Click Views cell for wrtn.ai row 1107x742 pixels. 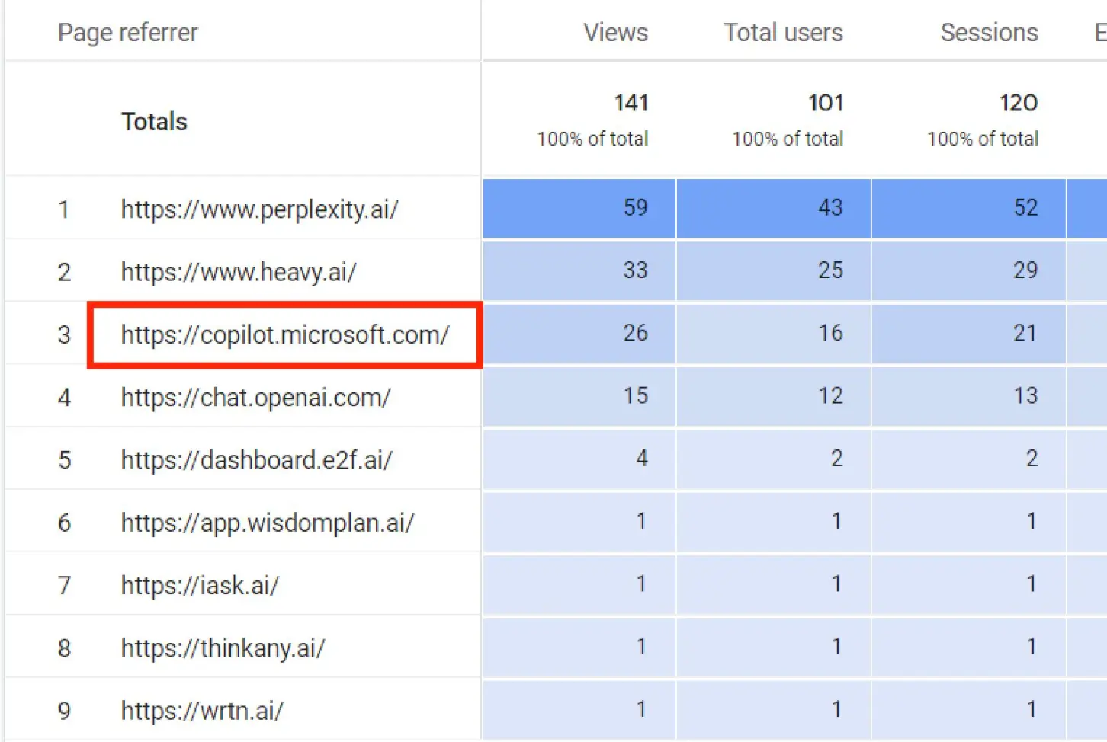pos(579,710)
